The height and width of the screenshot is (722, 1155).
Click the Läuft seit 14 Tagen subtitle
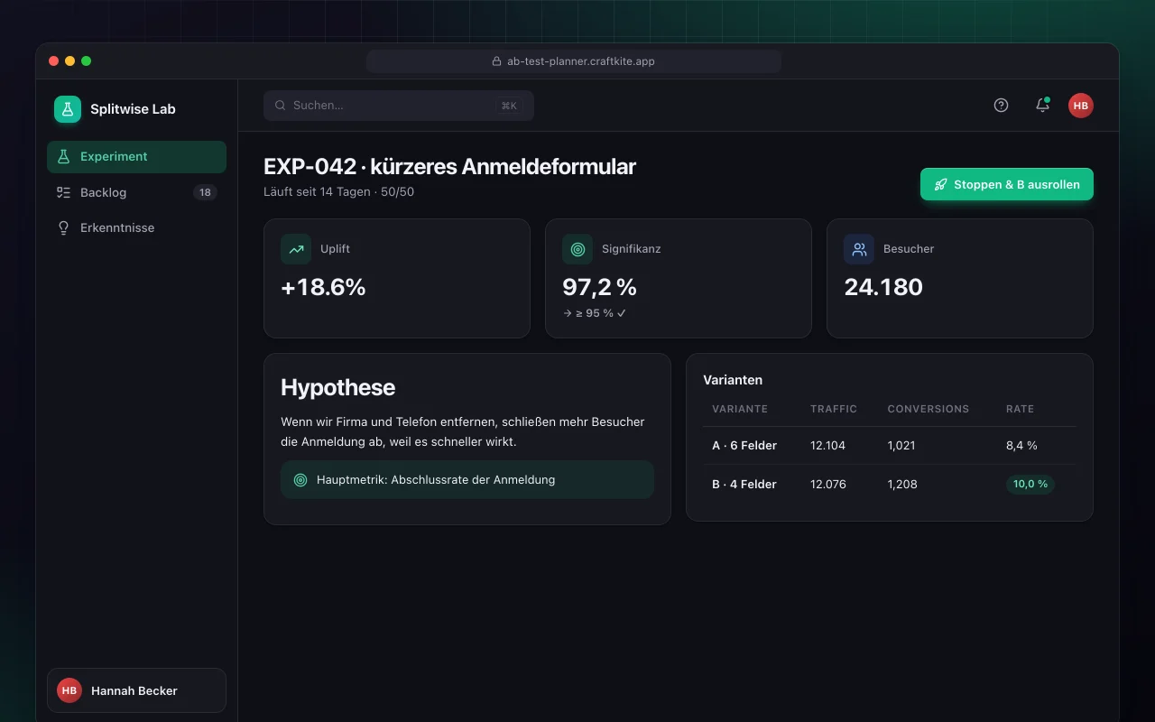338,191
